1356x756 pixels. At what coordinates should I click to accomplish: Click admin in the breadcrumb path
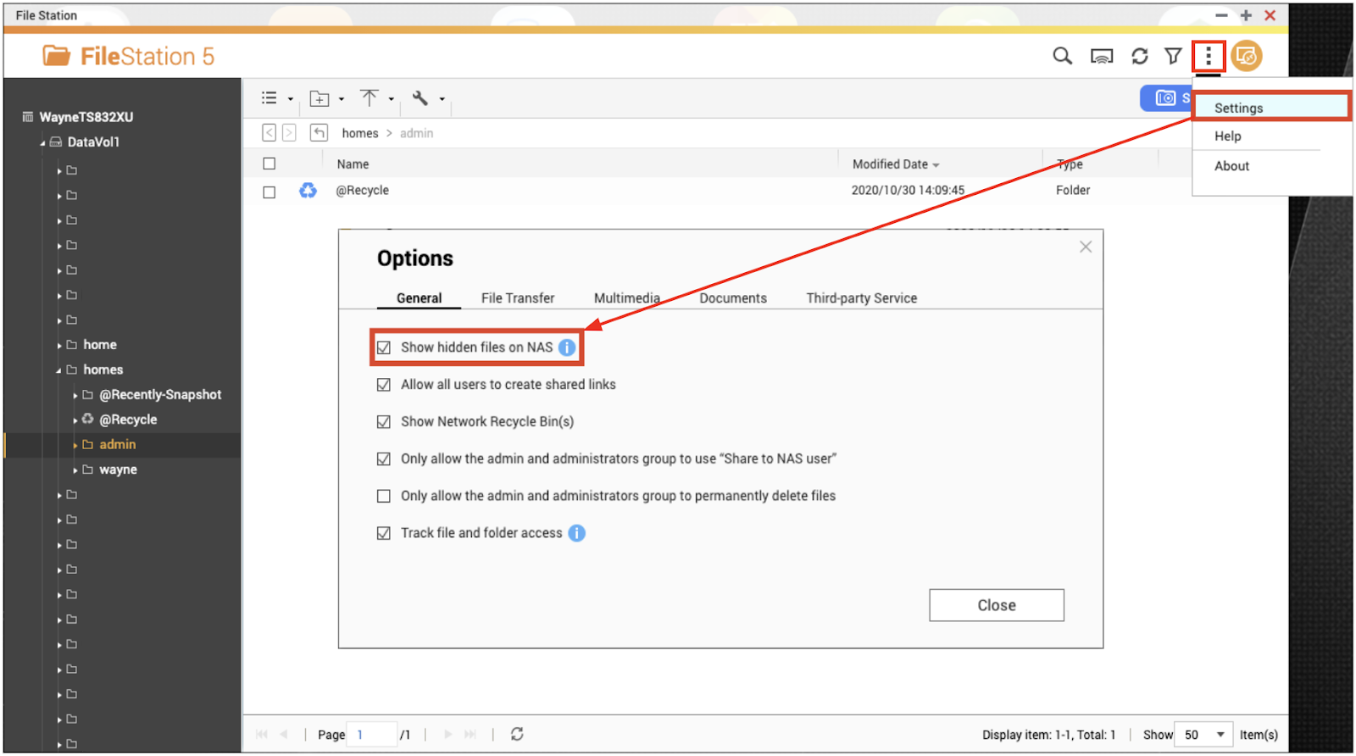[x=416, y=133]
